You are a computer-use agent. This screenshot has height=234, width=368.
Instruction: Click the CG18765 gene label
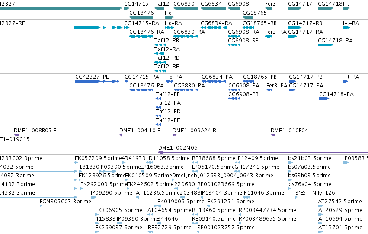click(254, 13)
